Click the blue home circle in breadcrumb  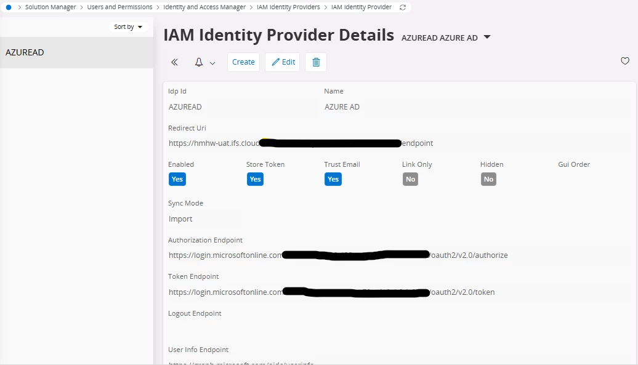click(x=9, y=7)
